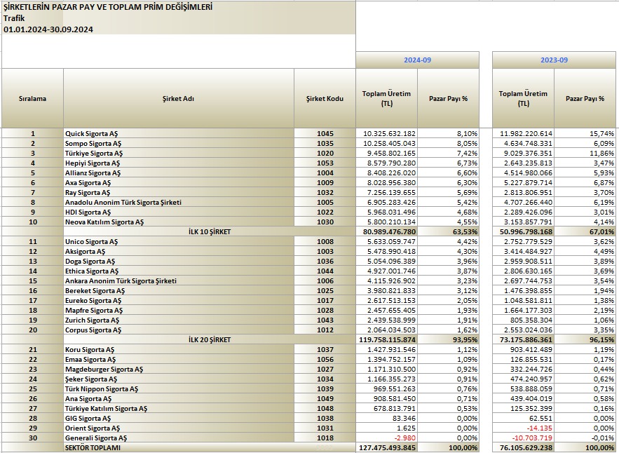Screen dimensions: 619x453
Task: Select the Doga Sigorta AŞ cell
Action: click(179, 261)
